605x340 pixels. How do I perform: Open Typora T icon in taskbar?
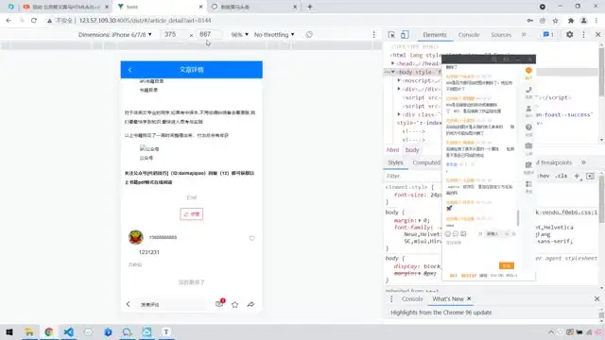(166, 331)
